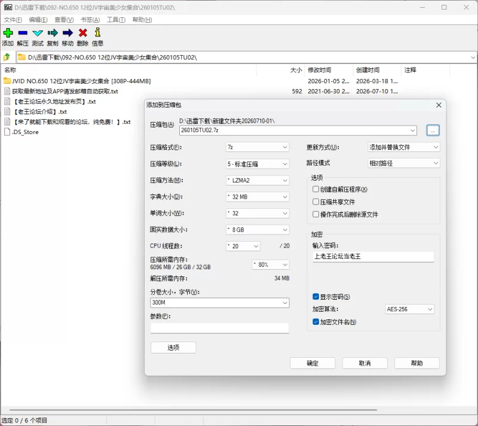Click the dialog Help (帮助) button
The height and width of the screenshot is (426, 478).
[416, 363]
